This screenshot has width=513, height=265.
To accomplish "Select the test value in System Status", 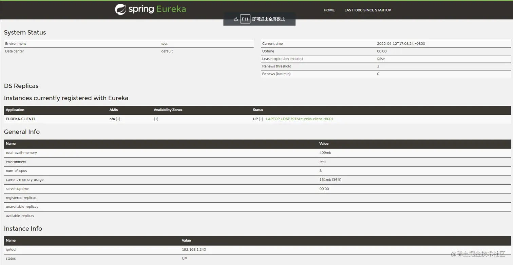I will [x=164, y=44].
